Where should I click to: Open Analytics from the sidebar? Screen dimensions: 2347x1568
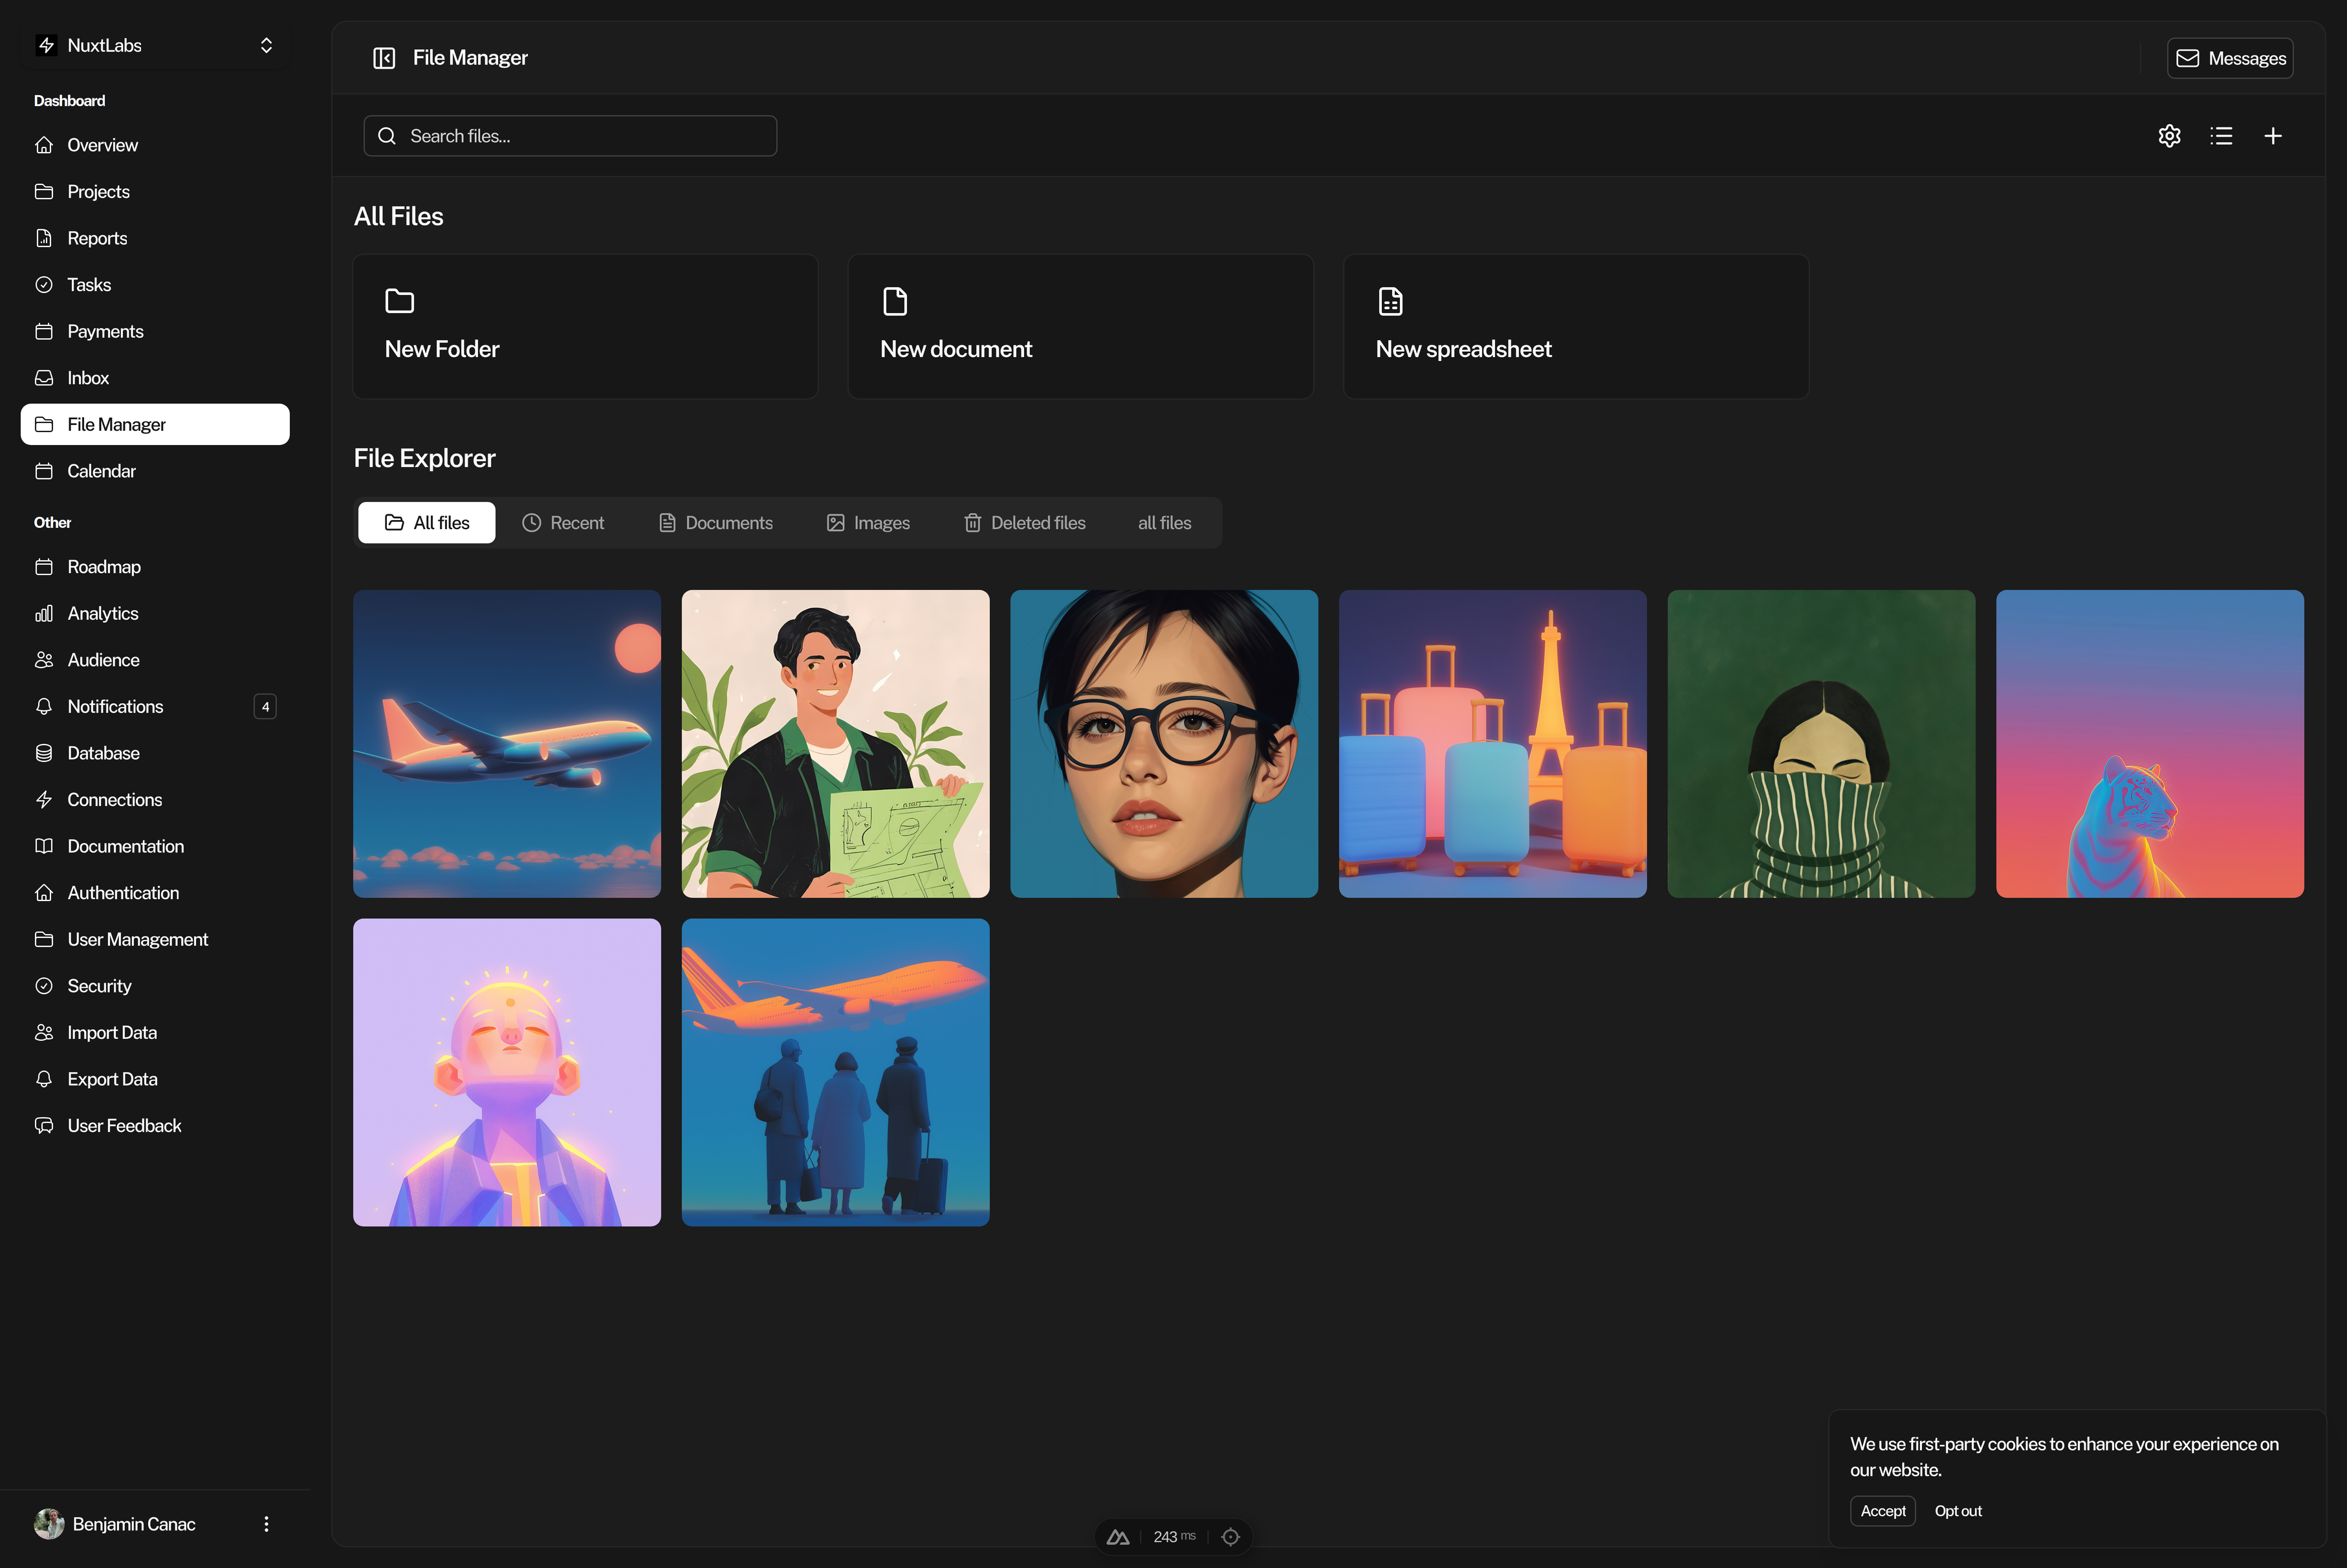[102, 613]
